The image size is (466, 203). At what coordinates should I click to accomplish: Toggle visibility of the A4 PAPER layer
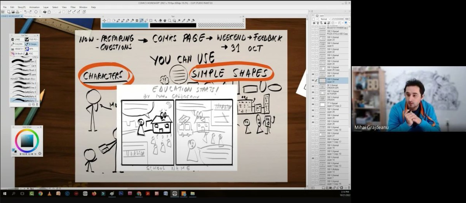tap(313, 92)
